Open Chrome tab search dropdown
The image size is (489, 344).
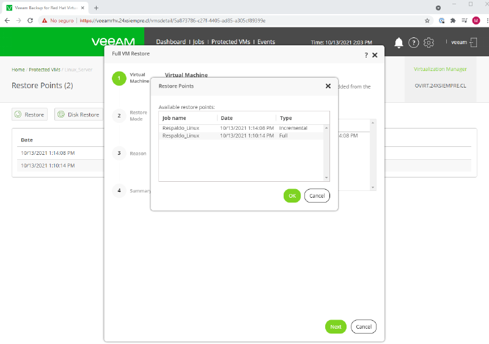(x=438, y=8)
